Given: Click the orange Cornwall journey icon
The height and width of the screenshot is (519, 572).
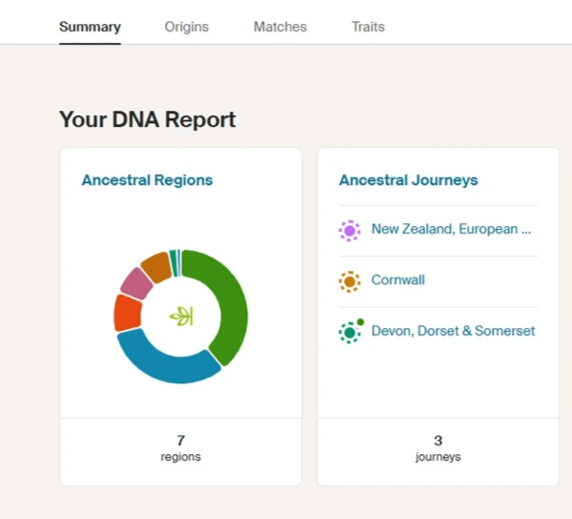Looking at the screenshot, I should (350, 281).
